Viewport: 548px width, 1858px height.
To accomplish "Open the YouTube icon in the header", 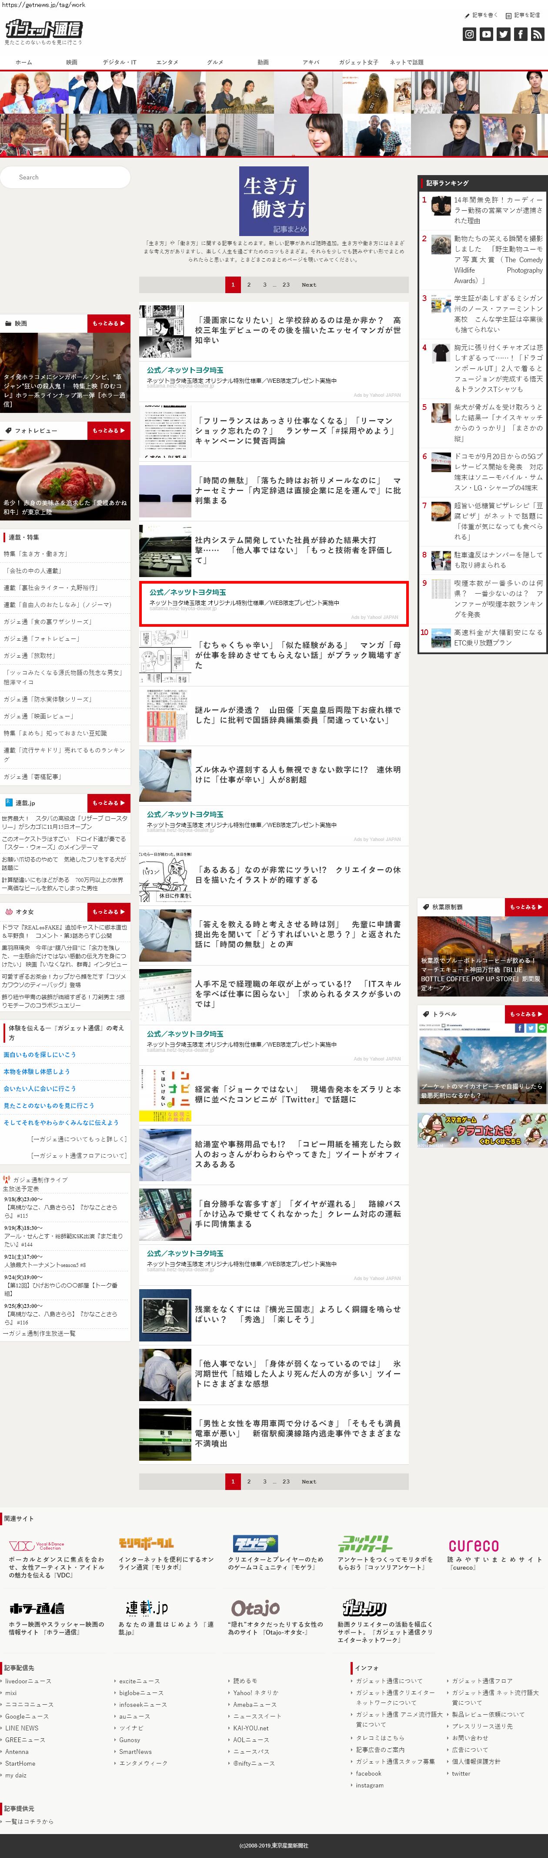I will 486,34.
